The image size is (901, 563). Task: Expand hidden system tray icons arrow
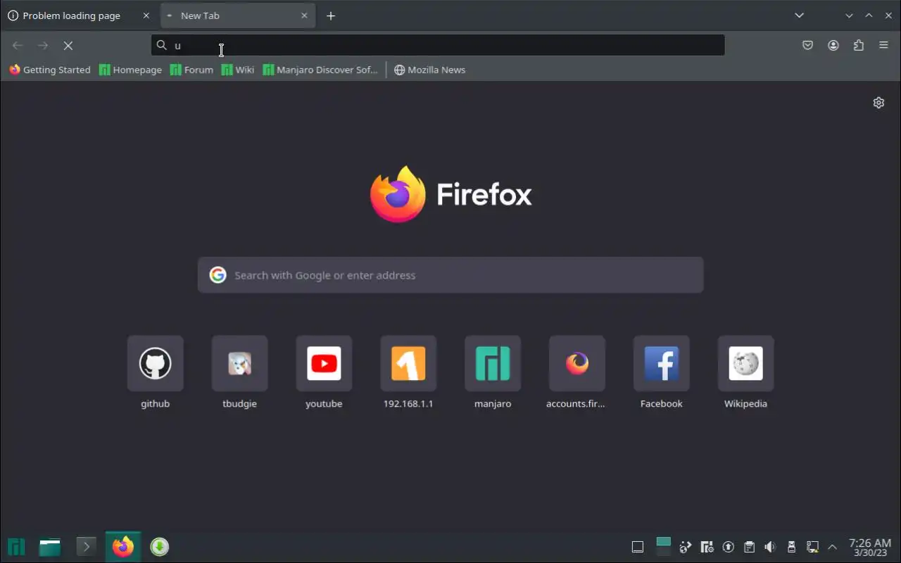[x=832, y=547]
